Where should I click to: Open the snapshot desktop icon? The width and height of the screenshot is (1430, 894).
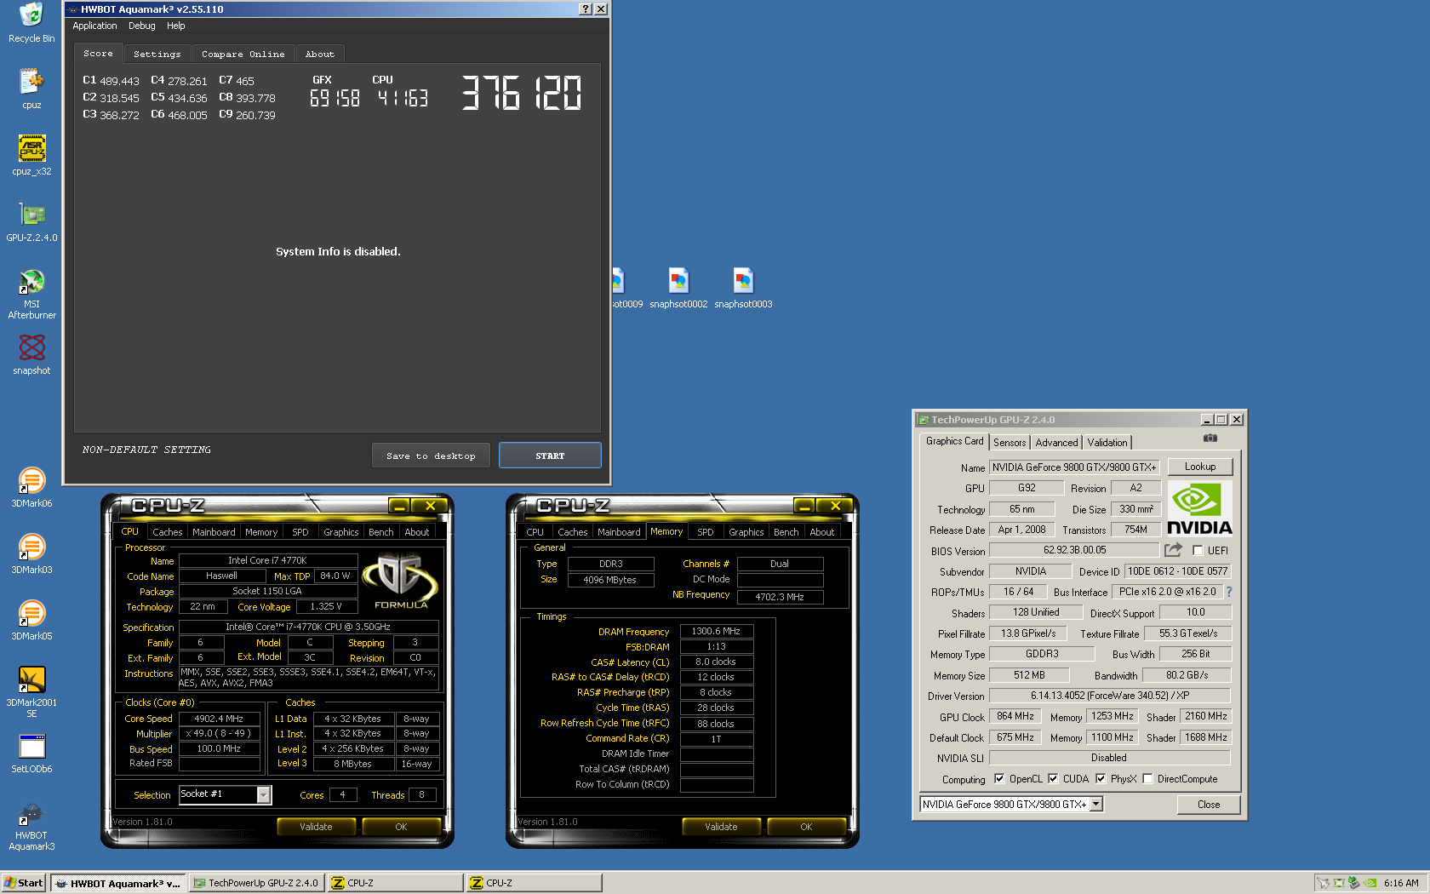click(31, 354)
